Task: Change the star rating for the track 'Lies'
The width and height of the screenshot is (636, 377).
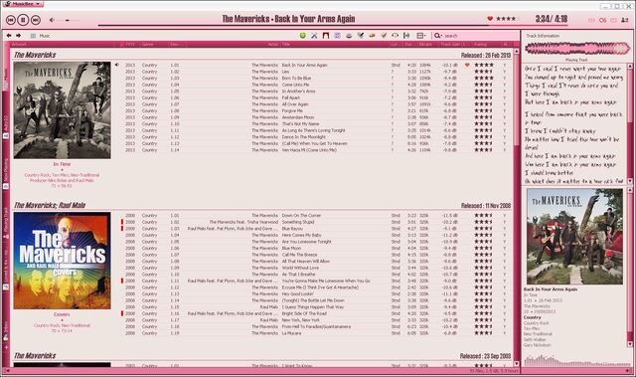Action: click(484, 72)
